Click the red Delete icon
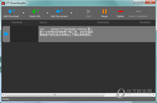Image resolution: width=157 pixels, height=103 pixels. click(121, 11)
